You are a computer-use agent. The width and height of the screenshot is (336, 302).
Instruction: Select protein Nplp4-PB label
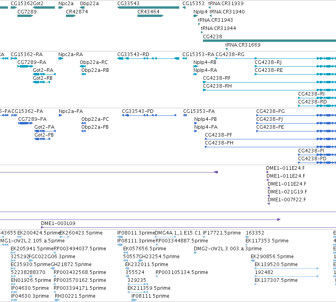[205, 119]
